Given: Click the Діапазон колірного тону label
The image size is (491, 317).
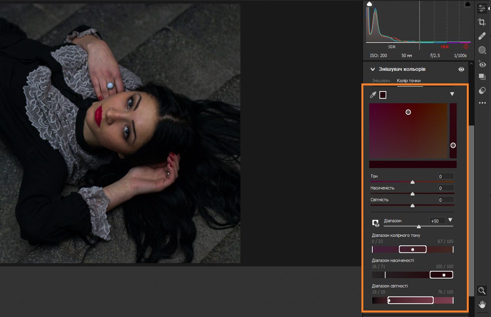Looking at the screenshot, I should tap(396, 235).
